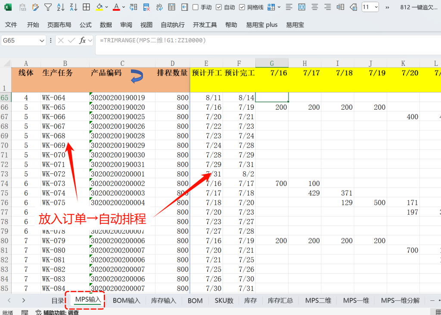
Task: Select column G header
Action: coord(272,63)
